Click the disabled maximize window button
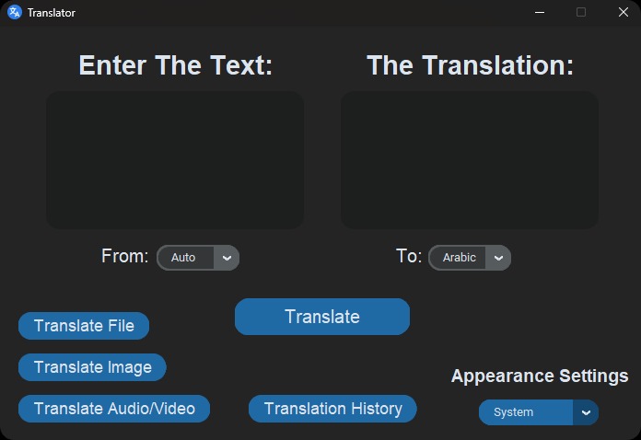The height and width of the screenshot is (440, 641). click(x=581, y=12)
